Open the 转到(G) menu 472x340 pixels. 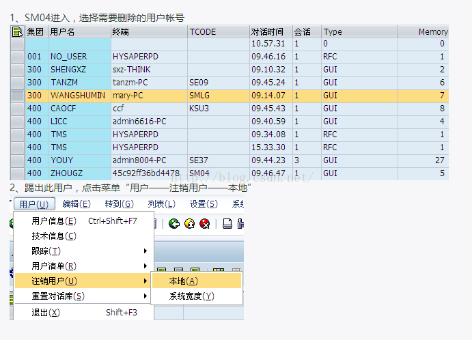point(120,204)
